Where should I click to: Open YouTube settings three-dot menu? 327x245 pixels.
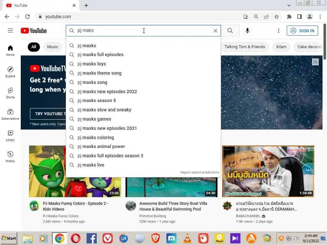coord(278,31)
